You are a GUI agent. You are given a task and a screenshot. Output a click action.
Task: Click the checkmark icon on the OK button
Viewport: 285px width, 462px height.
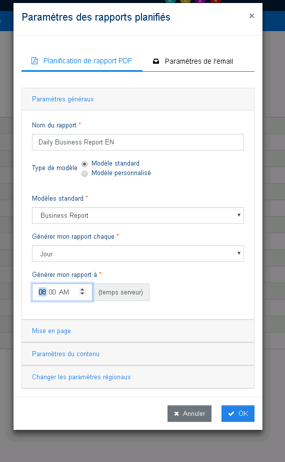pos(231,414)
